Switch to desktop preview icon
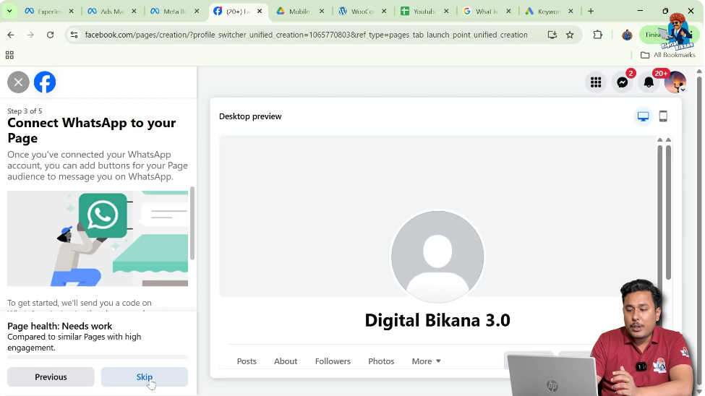Viewport: 705px width, 396px height. 643,116
